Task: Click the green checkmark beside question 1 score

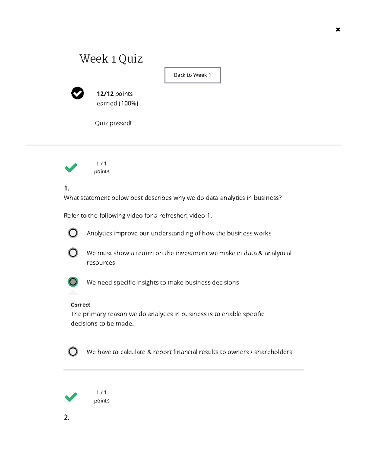Action: click(71, 168)
